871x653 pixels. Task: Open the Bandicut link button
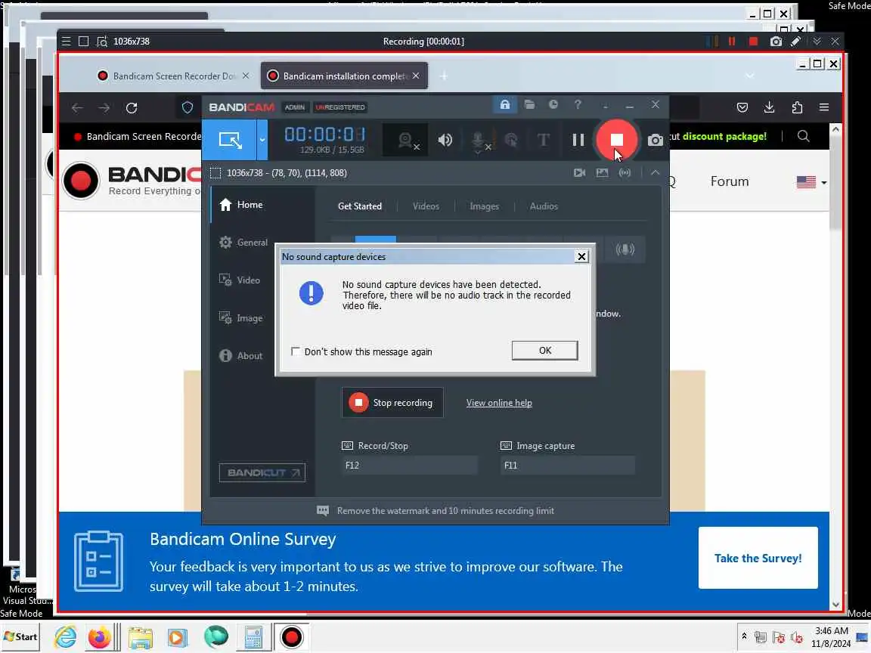tap(262, 472)
